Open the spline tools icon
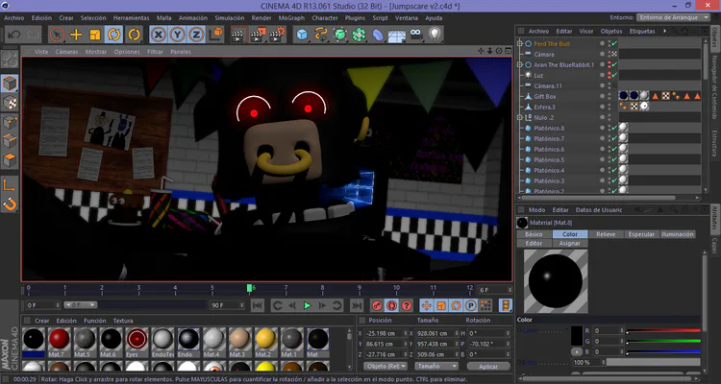The height and width of the screenshot is (384, 721). pyautogui.click(x=321, y=35)
